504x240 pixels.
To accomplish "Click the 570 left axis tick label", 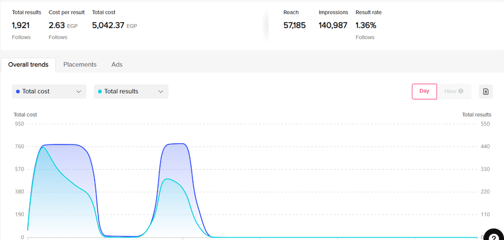I will tap(20, 169).
